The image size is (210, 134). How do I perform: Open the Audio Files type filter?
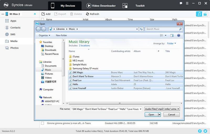(162, 109)
